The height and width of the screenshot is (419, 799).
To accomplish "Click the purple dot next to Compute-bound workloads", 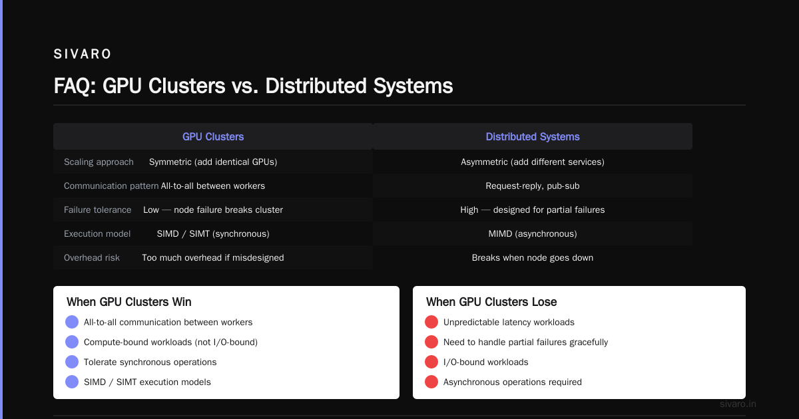I will (72, 342).
